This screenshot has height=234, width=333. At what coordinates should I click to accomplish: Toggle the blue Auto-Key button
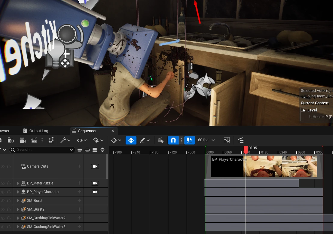(x=131, y=140)
